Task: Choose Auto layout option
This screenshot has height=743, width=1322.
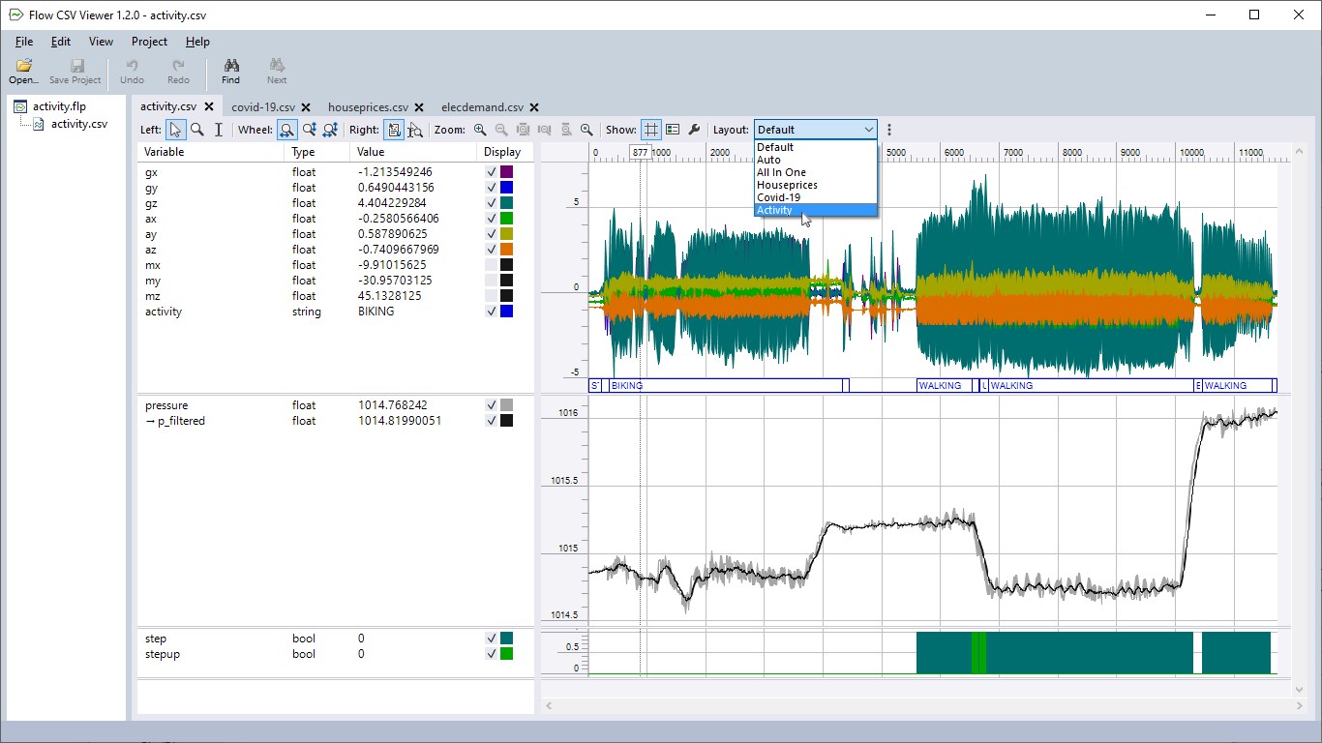Action: (816, 160)
